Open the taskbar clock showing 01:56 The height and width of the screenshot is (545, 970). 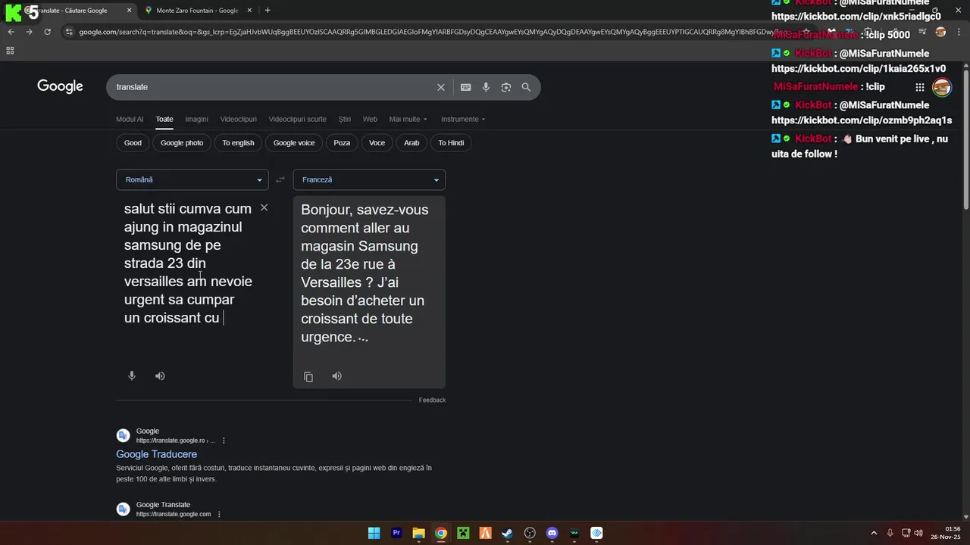tap(947, 533)
